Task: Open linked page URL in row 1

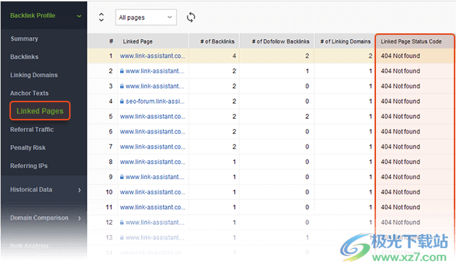Action: [x=153, y=56]
